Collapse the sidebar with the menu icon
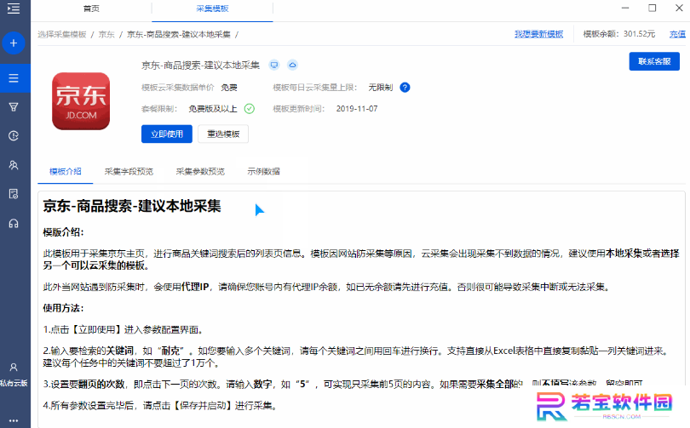The width and height of the screenshot is (690, 428). [14, 9]
